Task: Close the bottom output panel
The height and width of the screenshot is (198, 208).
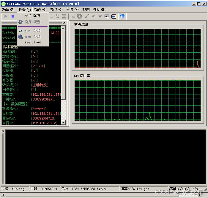Action: click(x=3, y=131)
